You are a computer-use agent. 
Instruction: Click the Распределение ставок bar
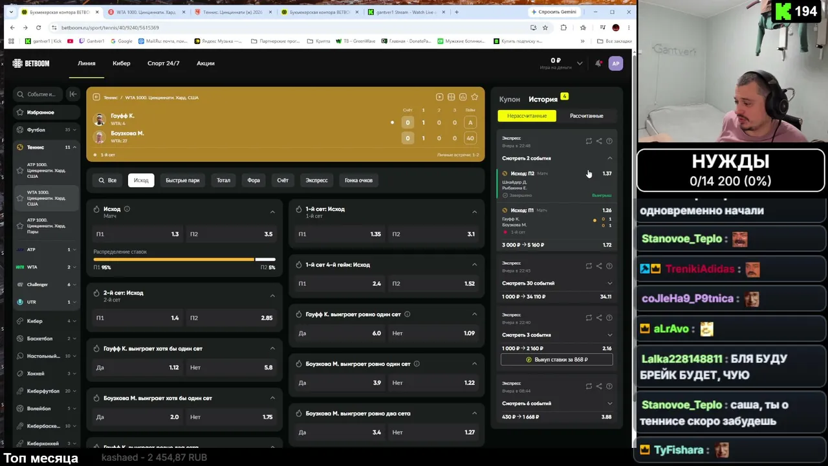click(x=184, y=260)
